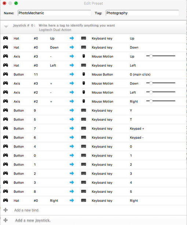Click the joystick tag placeholder text

click(77, 25)
